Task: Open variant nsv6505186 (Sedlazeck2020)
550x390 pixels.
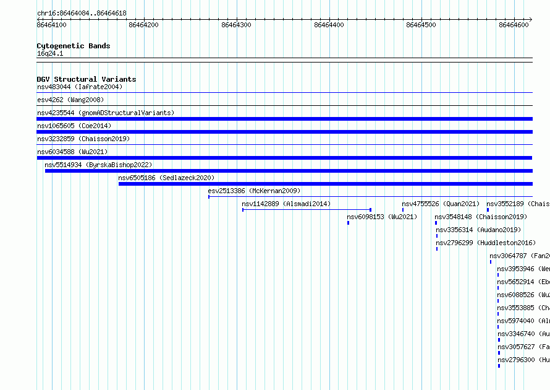Action: pyautogui.click(x=166, y=178)
